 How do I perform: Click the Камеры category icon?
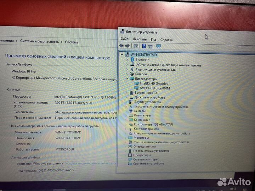click(x=131, y=111)
